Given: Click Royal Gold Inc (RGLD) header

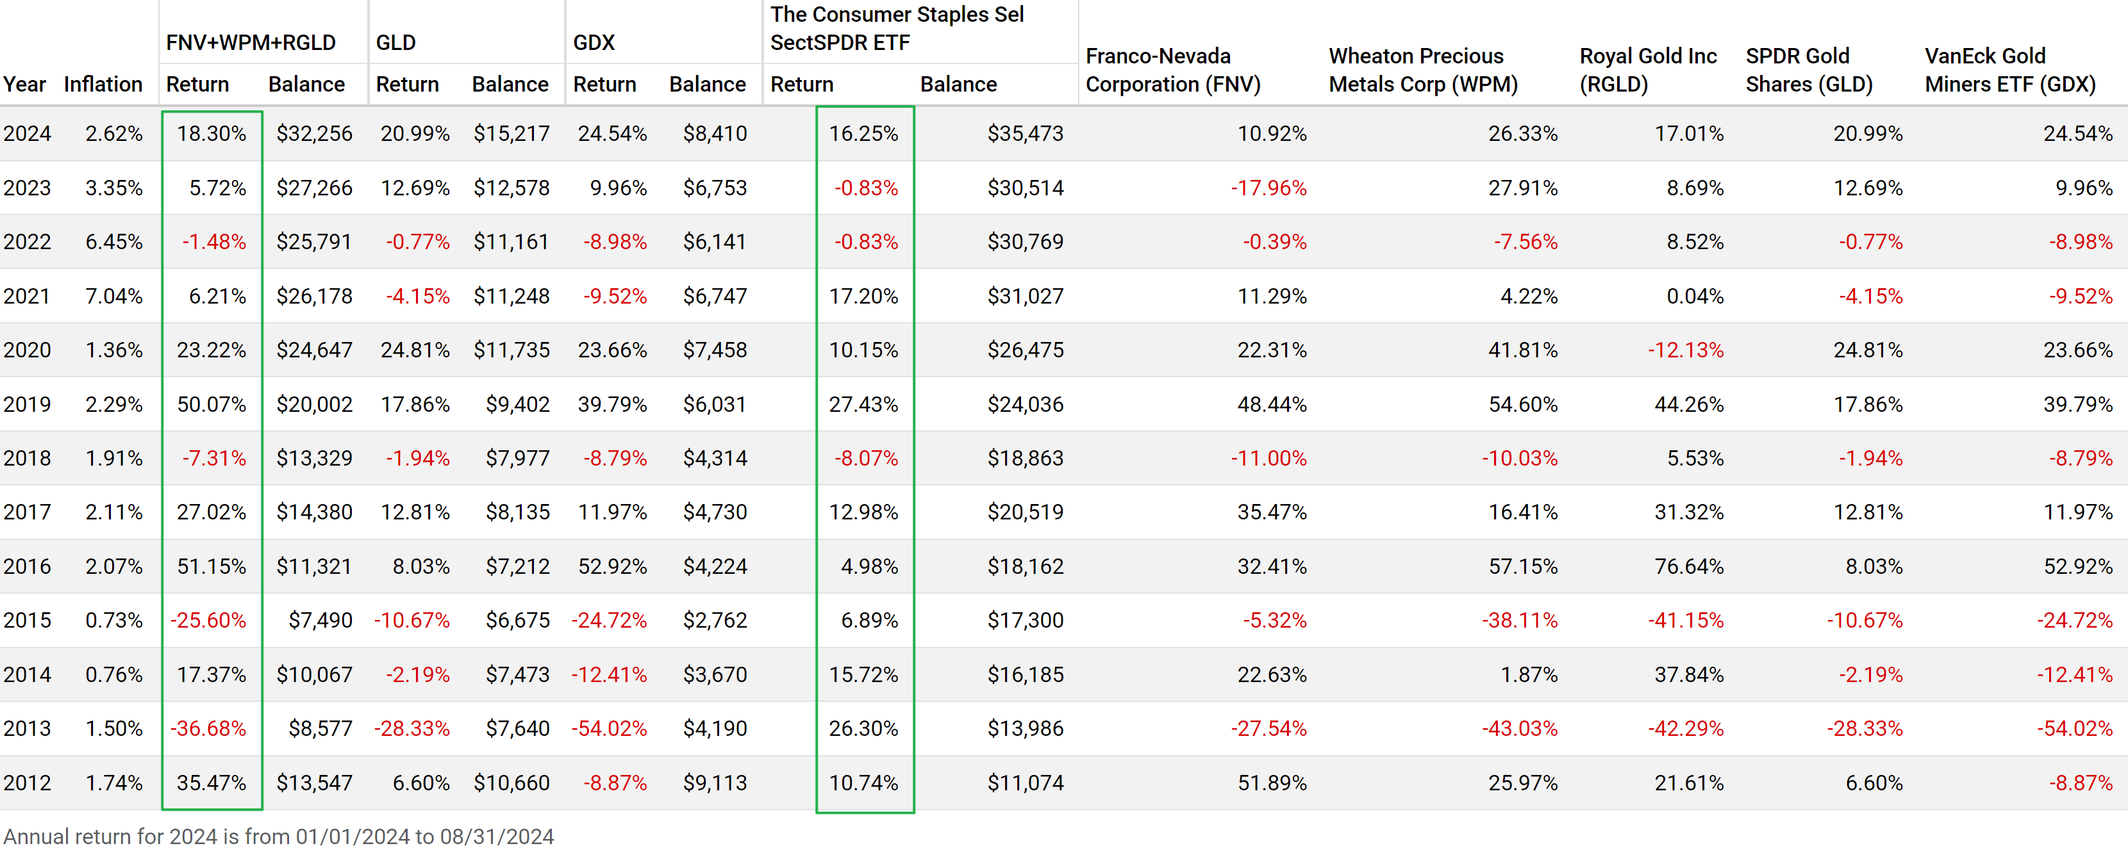Looking at the screenshot, I should 1647,70.
